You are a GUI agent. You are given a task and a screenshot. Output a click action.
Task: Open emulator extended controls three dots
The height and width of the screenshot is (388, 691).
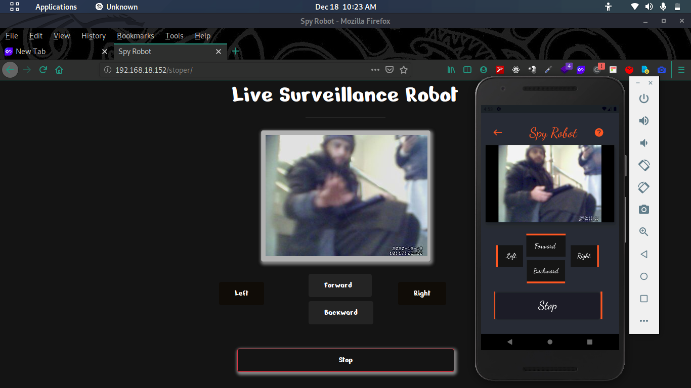pyautogui.click(x=644, y=321)
